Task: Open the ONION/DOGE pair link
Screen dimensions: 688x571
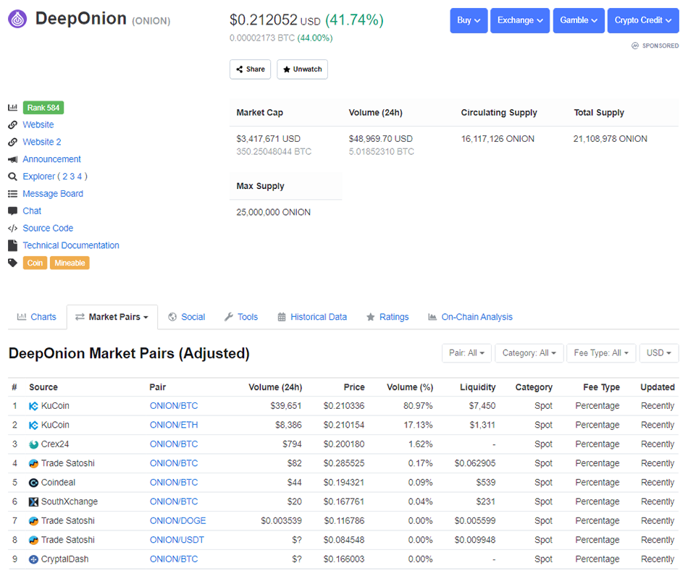Action: tap(177, 521)
